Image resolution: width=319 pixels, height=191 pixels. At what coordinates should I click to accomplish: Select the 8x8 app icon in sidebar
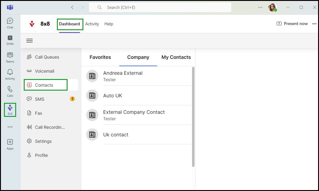(x=10, y=110)
